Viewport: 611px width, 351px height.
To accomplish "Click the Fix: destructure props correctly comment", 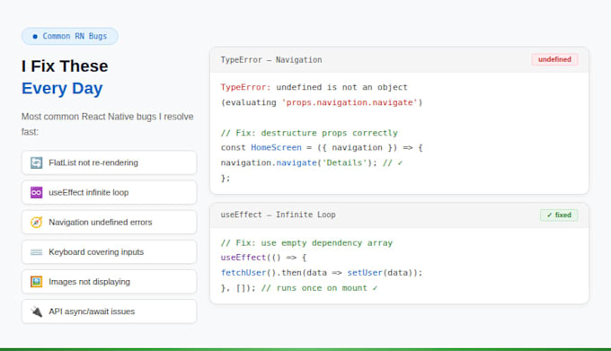I will point(309,133).
